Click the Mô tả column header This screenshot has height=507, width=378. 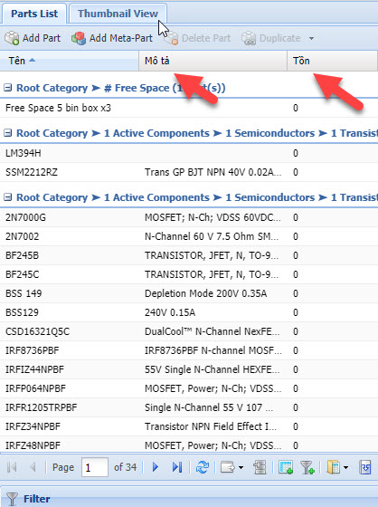(x=213, y=61)
